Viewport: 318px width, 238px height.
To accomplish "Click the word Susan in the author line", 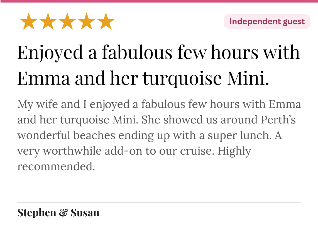I will 85,213.
